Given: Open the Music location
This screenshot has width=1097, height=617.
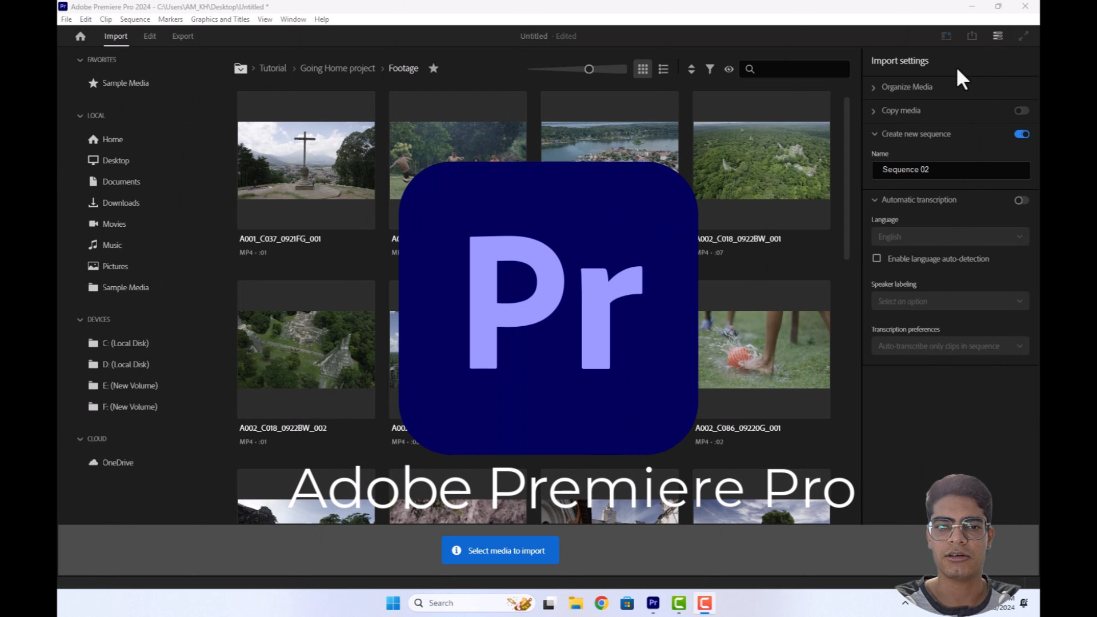Looking at the screenshot, I should [105, 245].
